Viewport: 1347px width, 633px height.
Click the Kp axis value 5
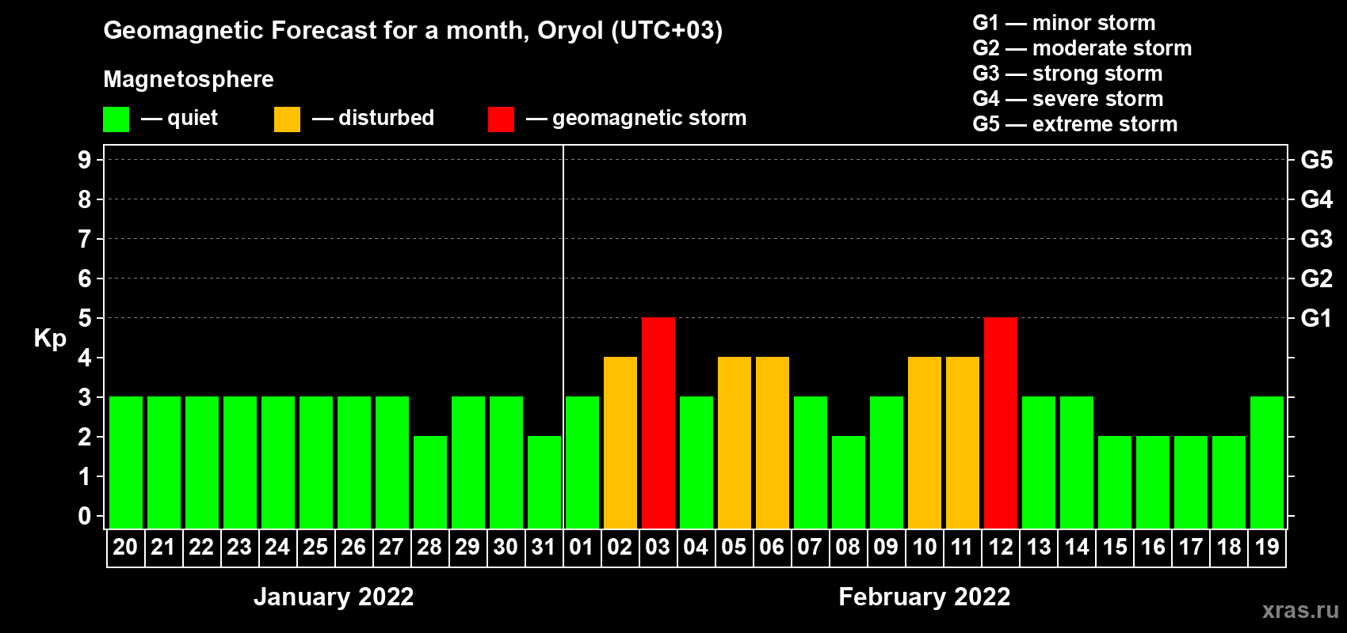tap(85, 318)
